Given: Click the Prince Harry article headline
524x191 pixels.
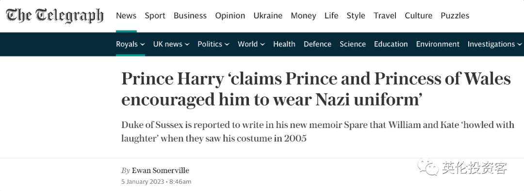Looking at the screenshot, I should pyautogui.click(x=316, y=89).
